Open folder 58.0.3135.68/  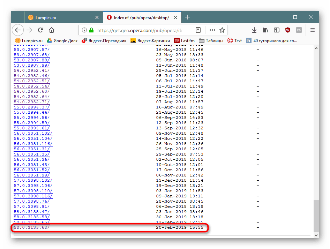click(31, 227)
